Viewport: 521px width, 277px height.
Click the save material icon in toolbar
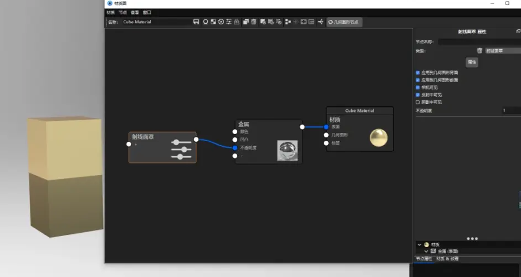[x=196, y=22]
